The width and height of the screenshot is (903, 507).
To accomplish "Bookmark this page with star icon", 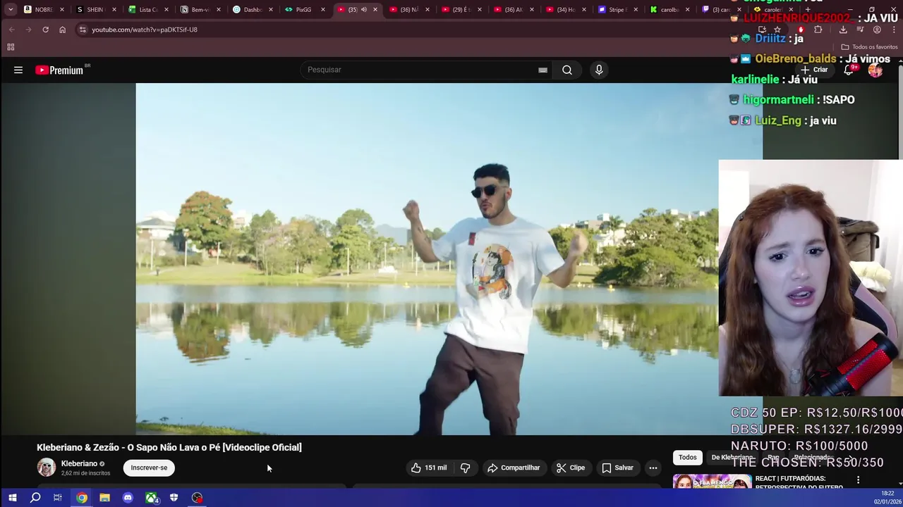I will click(777, 30).
